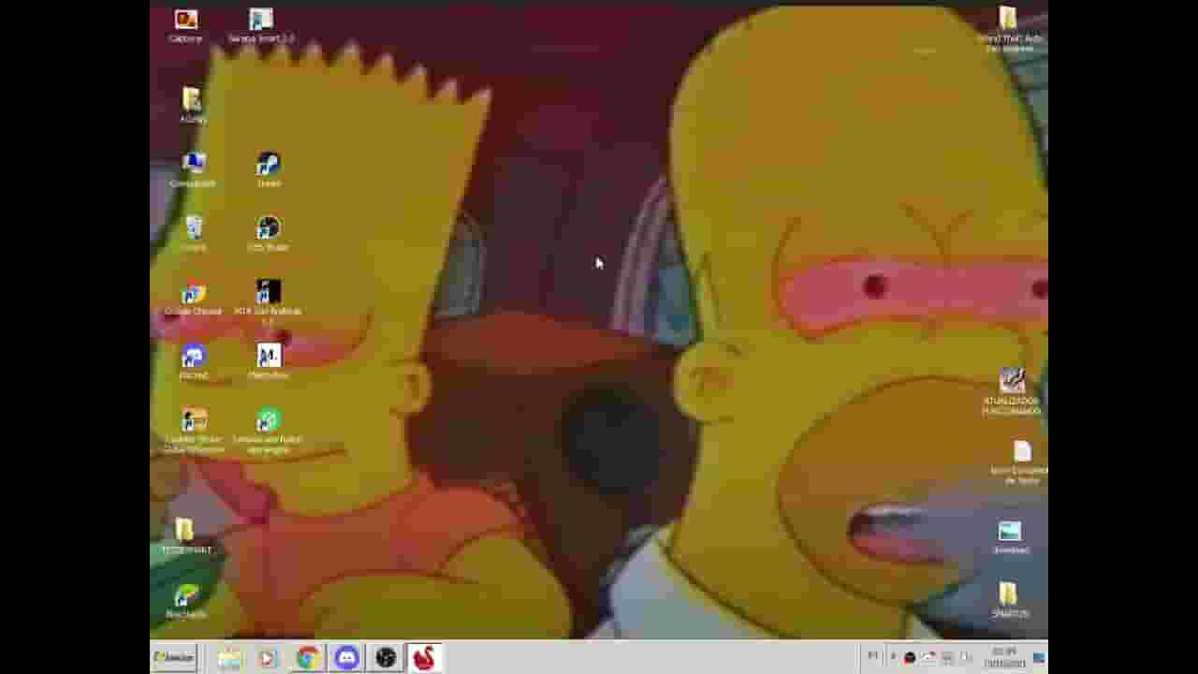
Task: Open the yellow folder below the Captura icon
Action: point(192,105)
